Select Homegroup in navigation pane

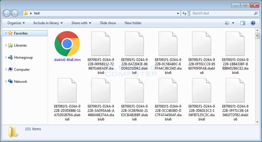(23, 57)
